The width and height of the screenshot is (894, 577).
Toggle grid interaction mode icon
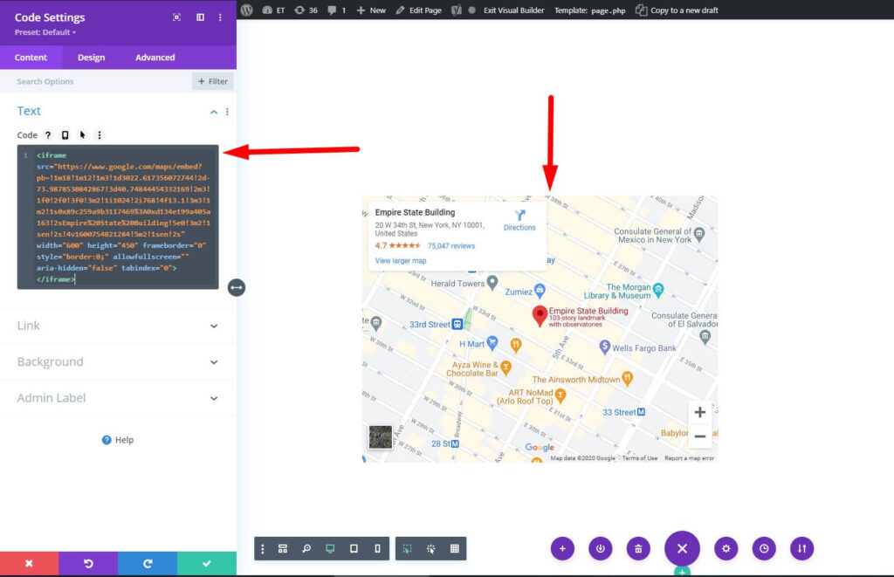454,549
